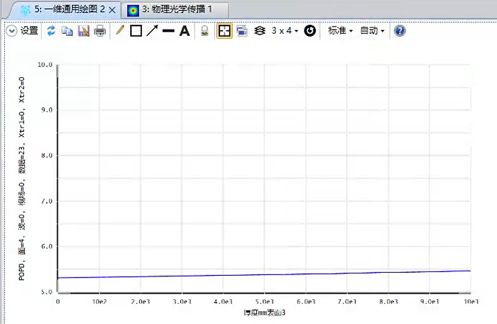Click the x-axis value 7.0e3
Viewport: 497px width, 324px height.
(x=347, y=302)
